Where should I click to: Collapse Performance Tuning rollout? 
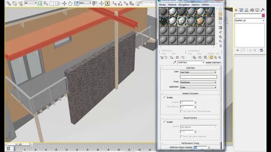[190, 143]
